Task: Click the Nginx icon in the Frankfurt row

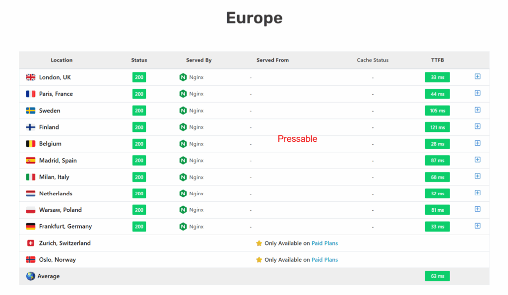Action: [183, 226]
